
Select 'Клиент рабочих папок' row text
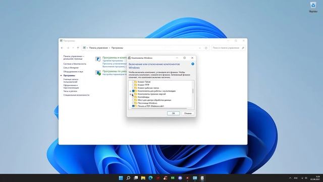[x=148, y=88]
